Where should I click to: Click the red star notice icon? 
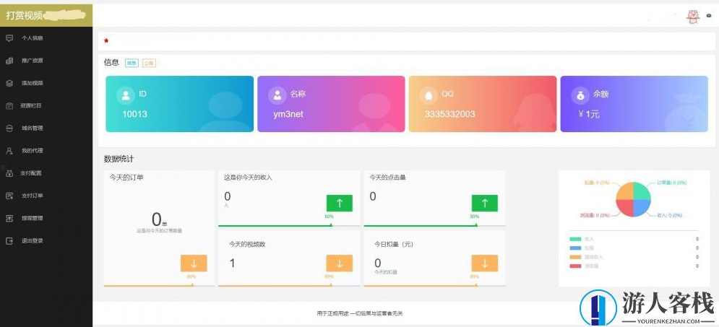[x=106, y=40]
